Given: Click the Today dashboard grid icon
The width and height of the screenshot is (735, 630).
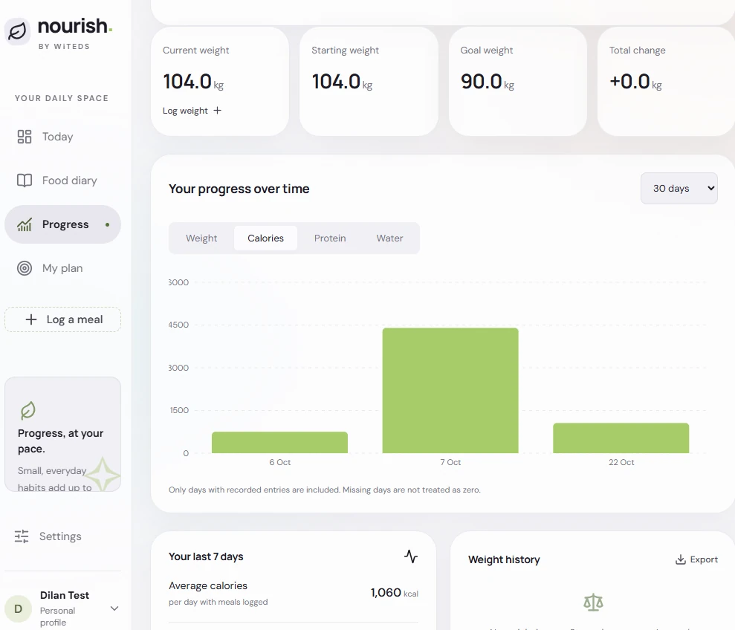Looking at the screenshot, I should [25, 137].
